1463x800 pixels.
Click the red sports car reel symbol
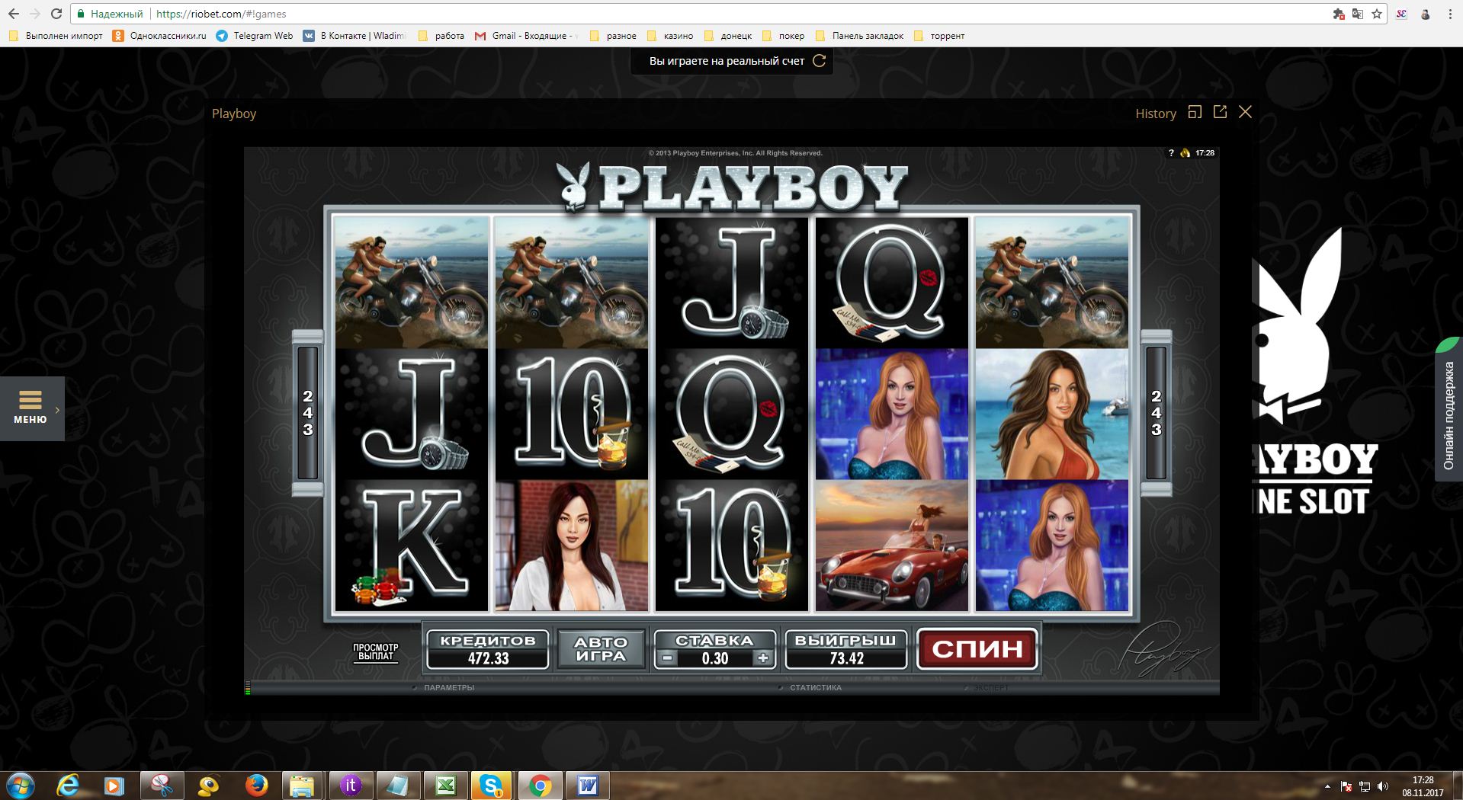(x=892, y=546)
